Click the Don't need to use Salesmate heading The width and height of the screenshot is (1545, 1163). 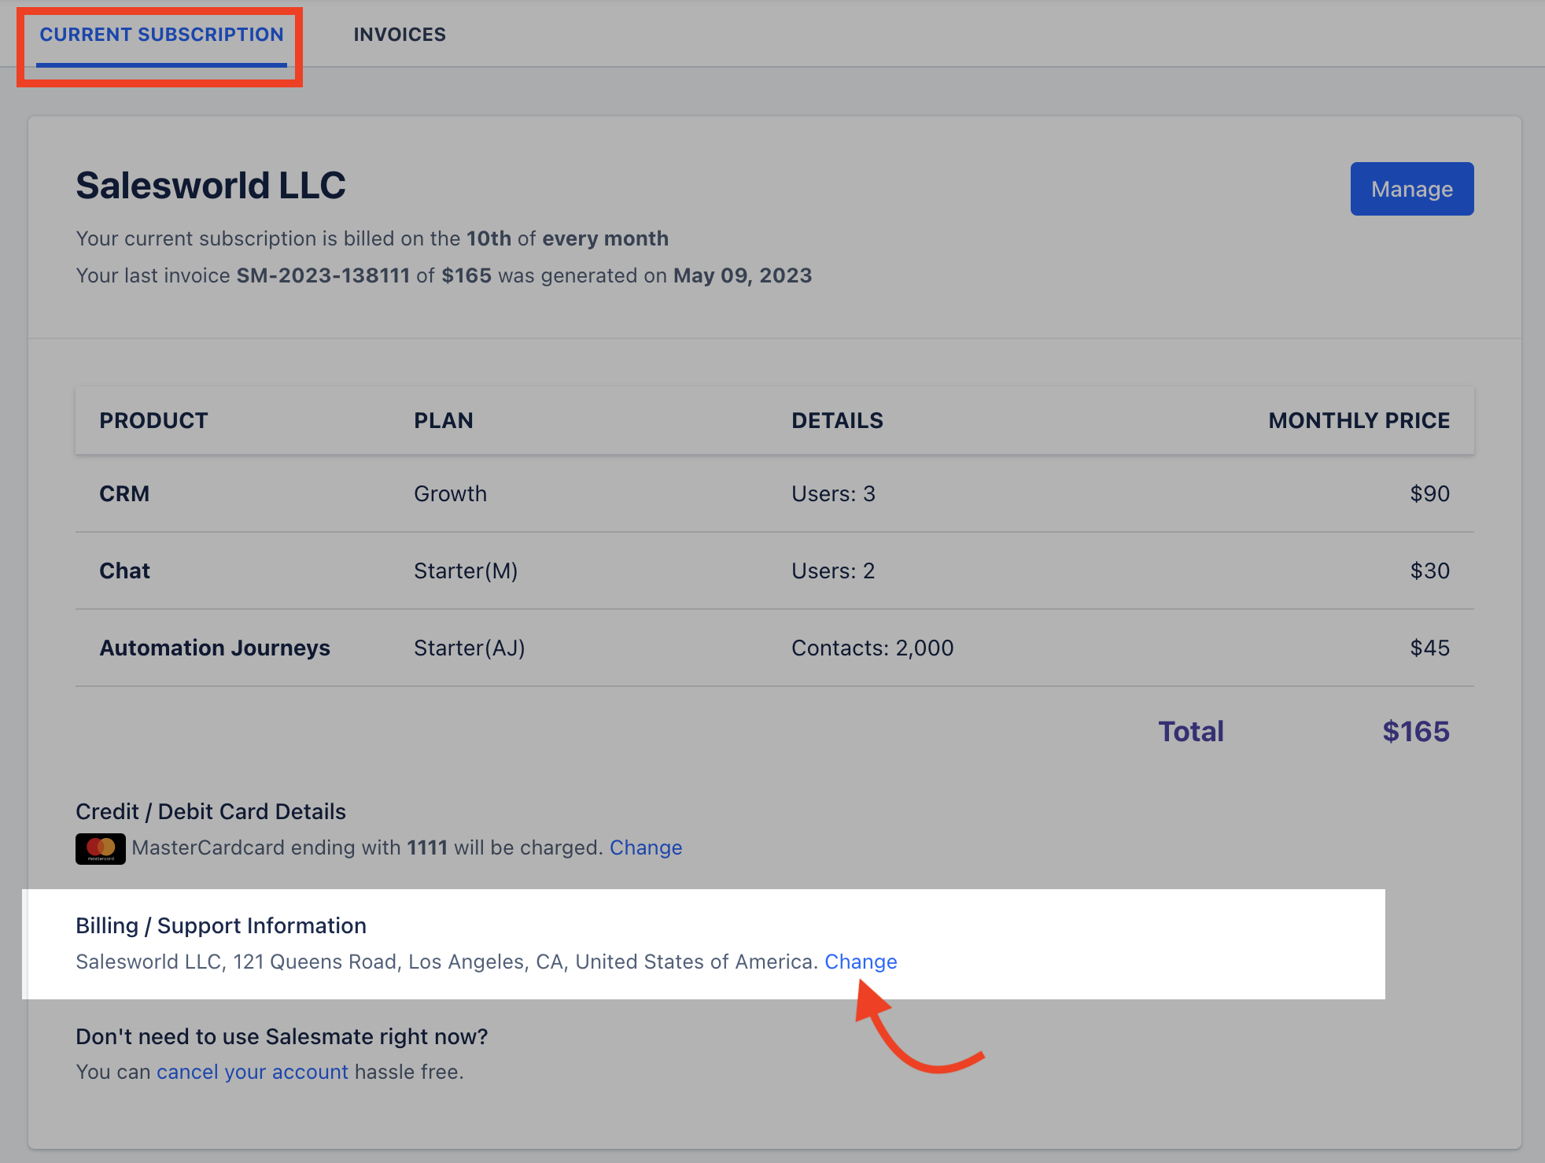click(x=282, y=1036)
